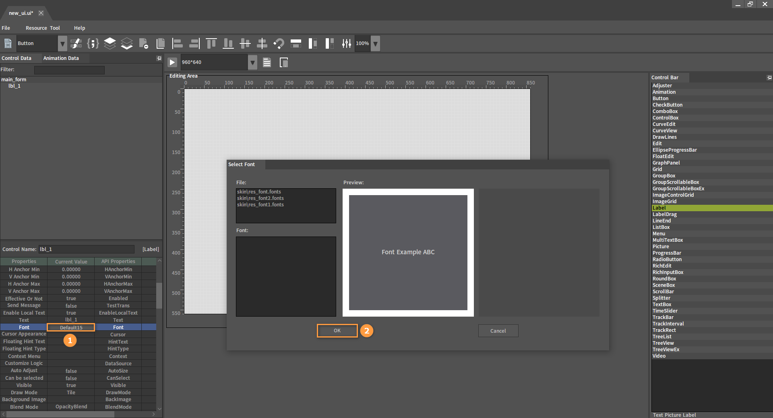Align controls along vertical center line
773x418 pixels.
coord(262,43)
